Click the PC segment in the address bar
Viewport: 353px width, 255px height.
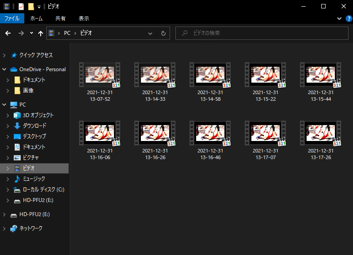tap(67, 33)
